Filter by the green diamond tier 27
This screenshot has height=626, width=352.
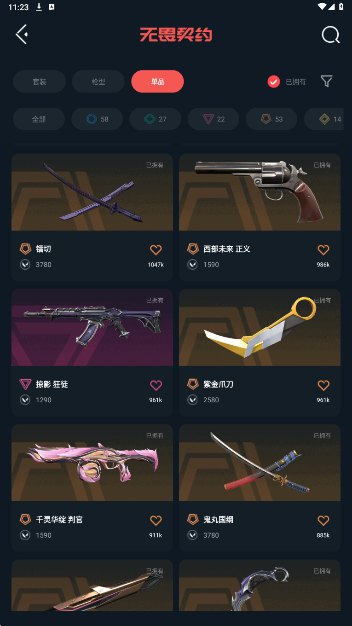pos(155,119)
